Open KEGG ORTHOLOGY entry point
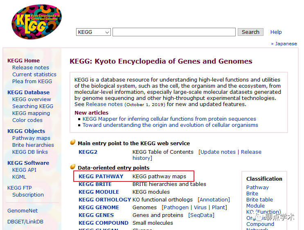Viewport: 304px width, 230px height. click(105, 200)
